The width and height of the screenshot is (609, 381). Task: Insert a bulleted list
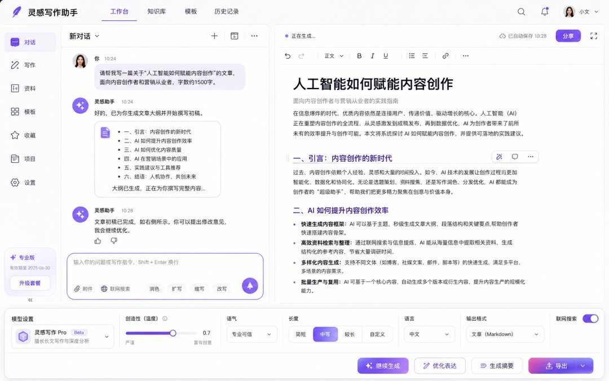(412, 56)
